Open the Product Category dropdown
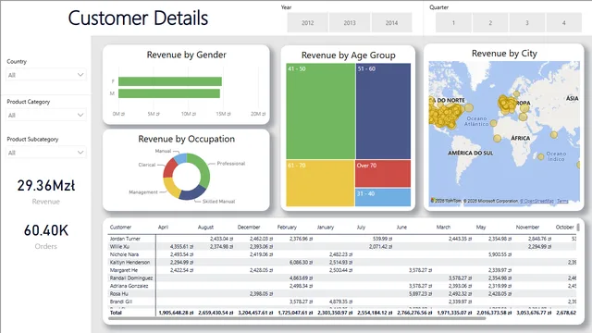Viewport: 592px width, 333px height. coord(46,115)
